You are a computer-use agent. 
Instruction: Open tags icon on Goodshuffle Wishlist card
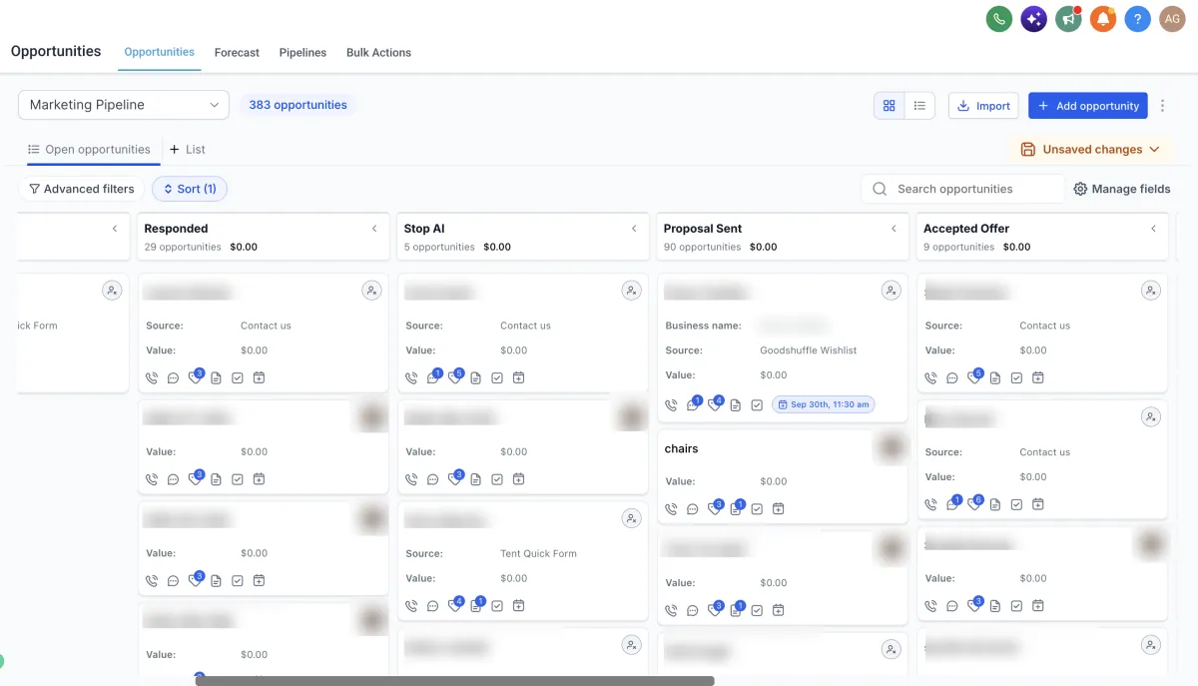(x=715, y=404)
